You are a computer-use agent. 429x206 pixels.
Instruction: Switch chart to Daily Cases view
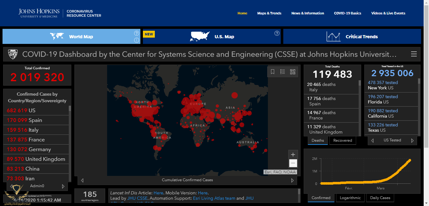(x=380, y=198)
